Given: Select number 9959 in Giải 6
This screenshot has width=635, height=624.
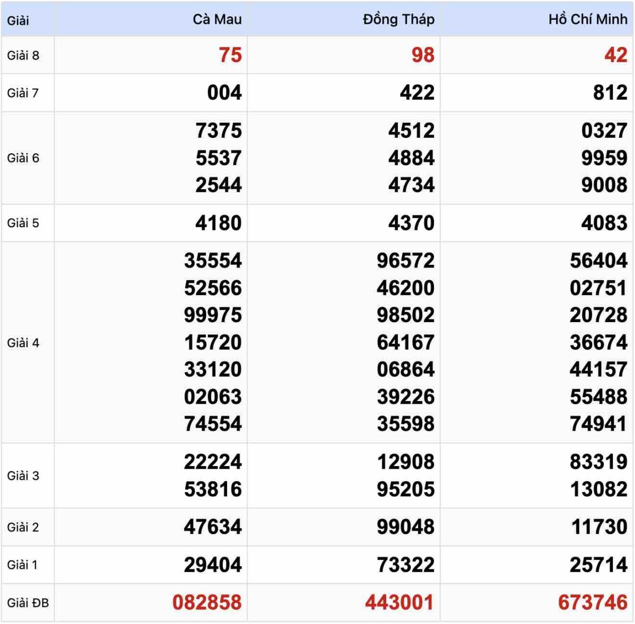Looking at the screenshot, I should (604, 158).
